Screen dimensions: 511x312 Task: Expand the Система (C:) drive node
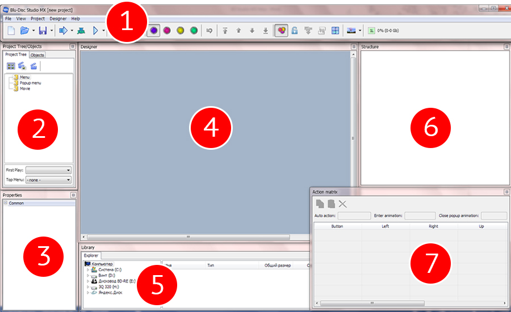coord(87,269)
